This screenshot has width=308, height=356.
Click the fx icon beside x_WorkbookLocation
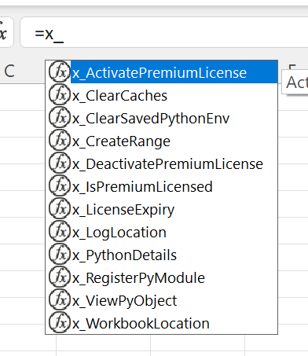click(x=60, y=322)
